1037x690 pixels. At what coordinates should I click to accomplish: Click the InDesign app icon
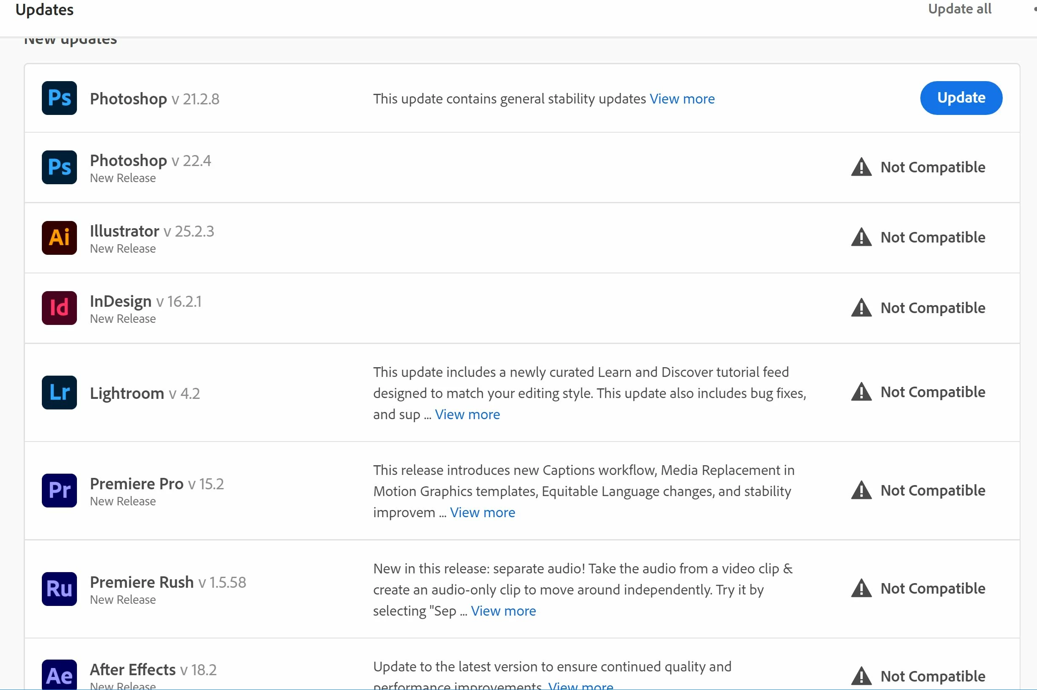(x=60, y=308)
